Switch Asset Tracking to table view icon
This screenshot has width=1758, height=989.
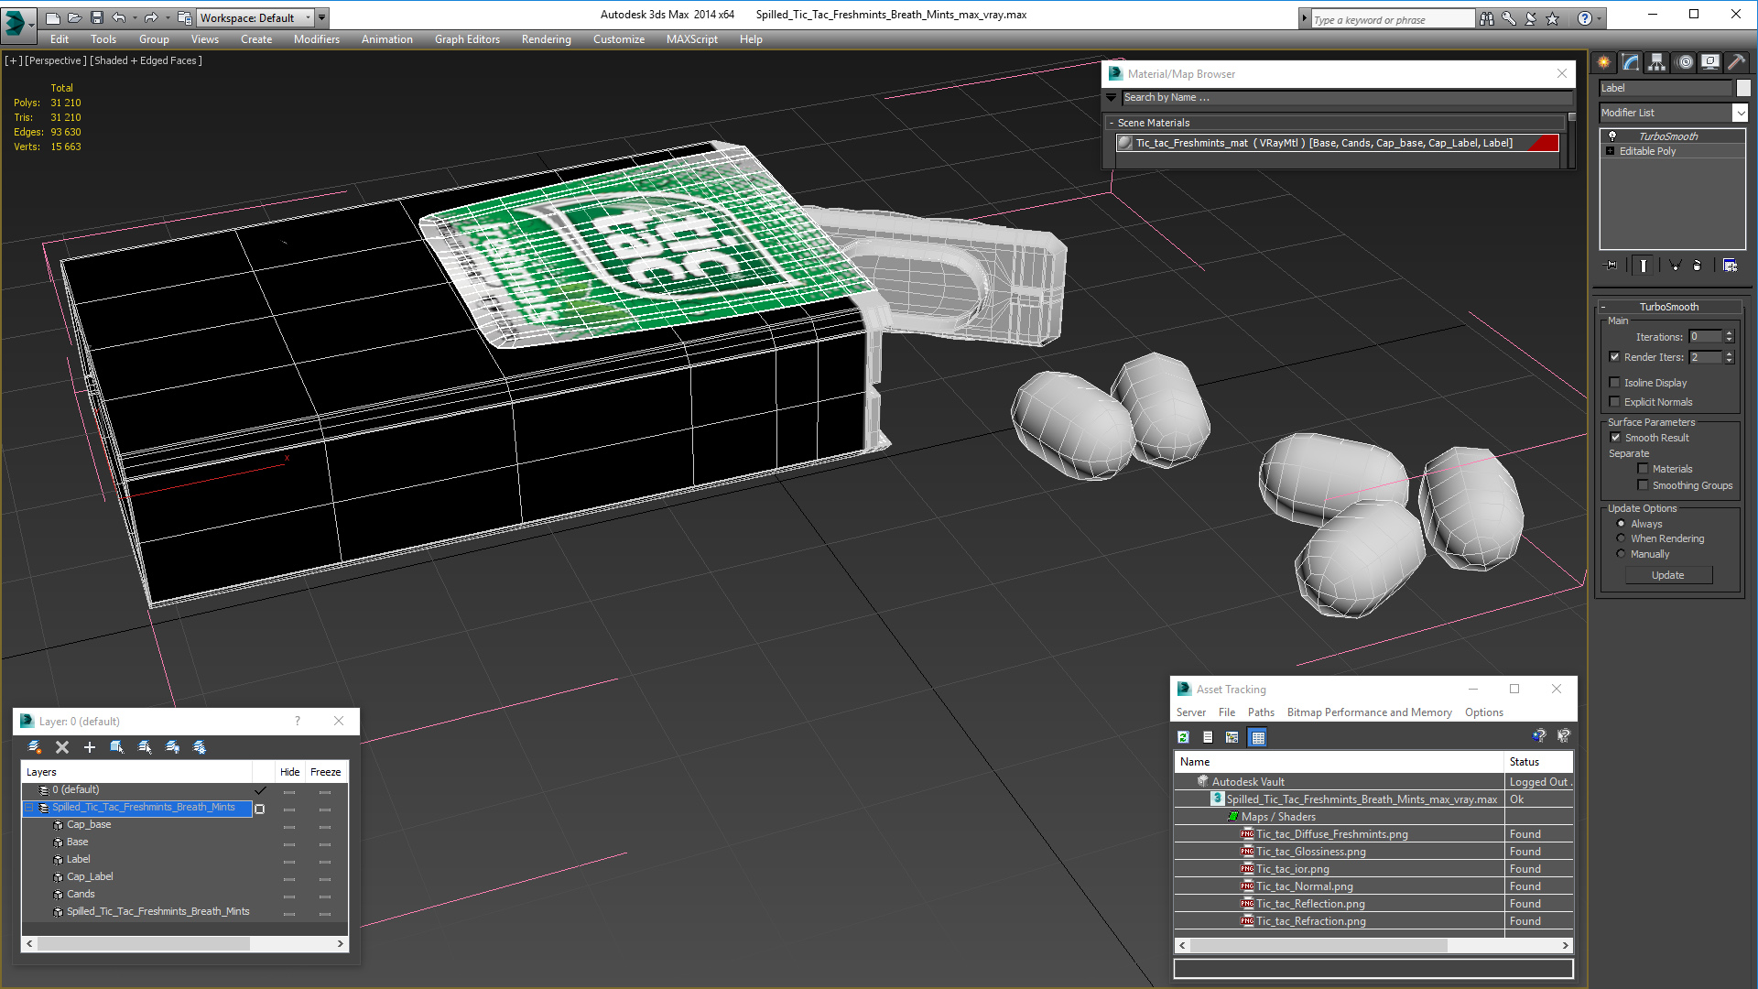pyautogui.click(x=1258, y=737)
